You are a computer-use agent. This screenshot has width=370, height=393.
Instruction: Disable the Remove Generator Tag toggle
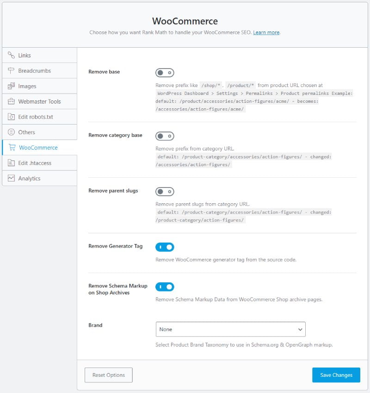click(x=165, y=247)
